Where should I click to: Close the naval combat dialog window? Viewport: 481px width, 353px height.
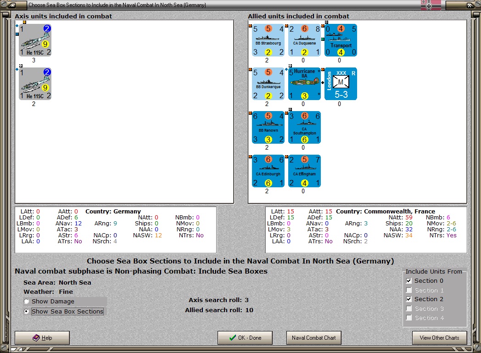point(470,5)
